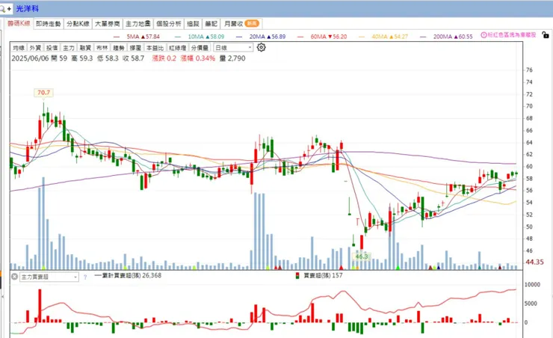Click the unlock padlock icon
This screenshot has width=553, height=338.
[546, 35]
